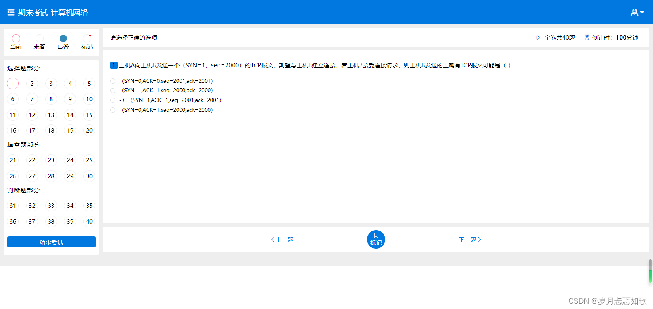Go to previous question 上一题
This screenshot has height=309, width=653.
point(282,240)
